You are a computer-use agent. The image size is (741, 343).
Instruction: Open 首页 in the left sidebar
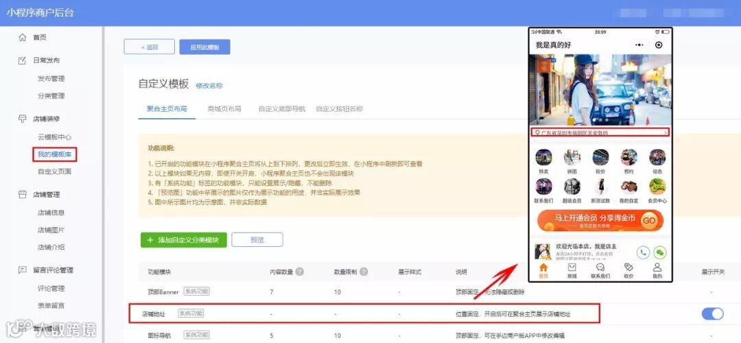40,37
